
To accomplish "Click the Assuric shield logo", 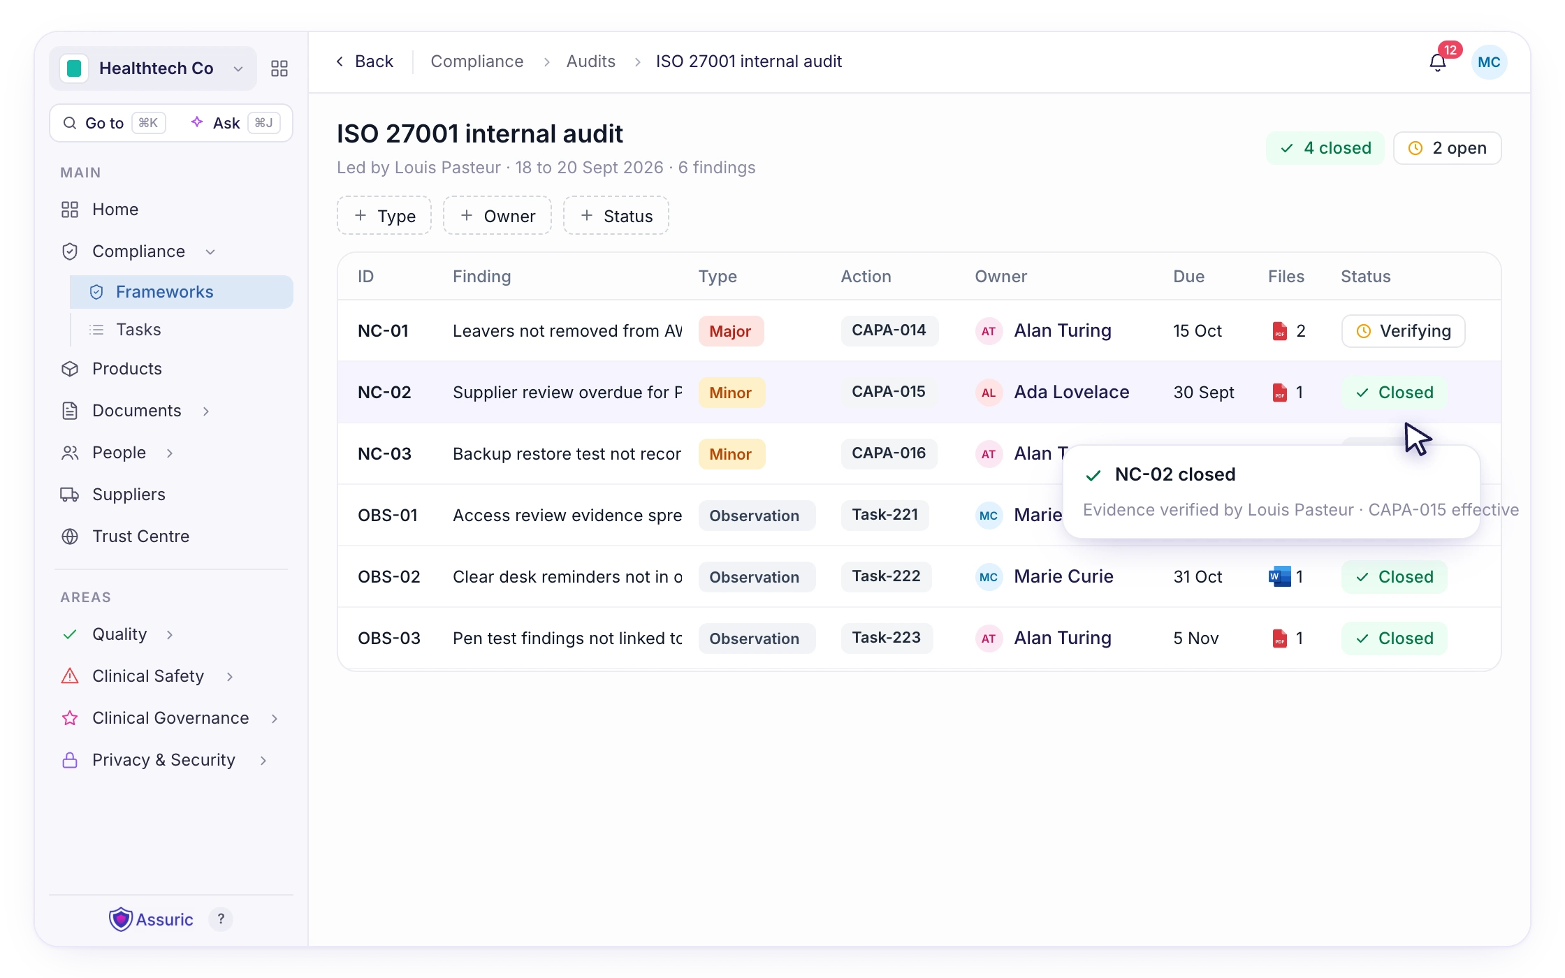I will pyautogui.click(x=121, y=919).
